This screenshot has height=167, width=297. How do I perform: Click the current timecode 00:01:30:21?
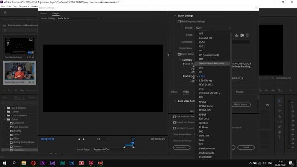(x=47, y=139)
